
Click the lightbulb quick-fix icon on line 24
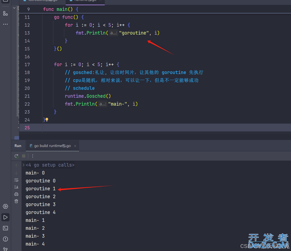point(47,120)
